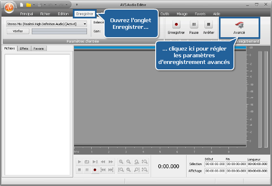Click the pause transport button
The width and height of the screenshot is (272, 186).
(x=87, y=170)
